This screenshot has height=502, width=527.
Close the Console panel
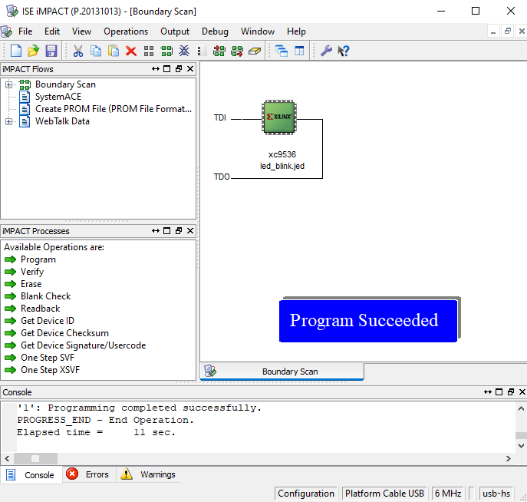coord(522,392)
